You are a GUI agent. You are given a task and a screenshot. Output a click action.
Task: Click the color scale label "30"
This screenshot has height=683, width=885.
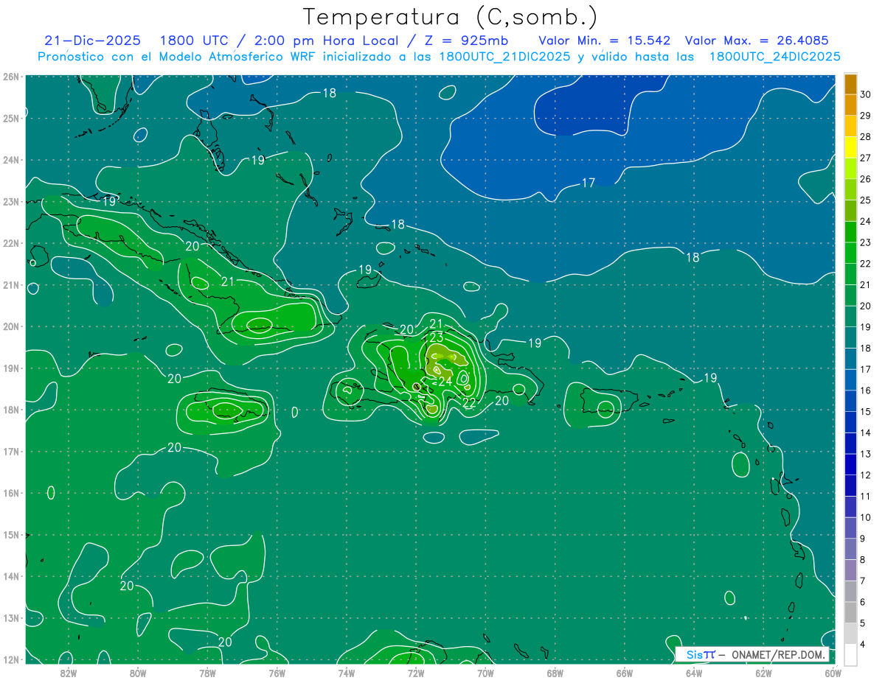coord(866,94)
